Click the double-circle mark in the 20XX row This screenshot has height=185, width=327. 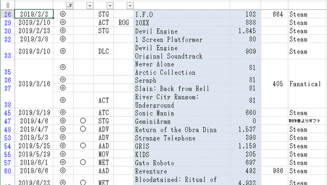(x=63, y=22)
